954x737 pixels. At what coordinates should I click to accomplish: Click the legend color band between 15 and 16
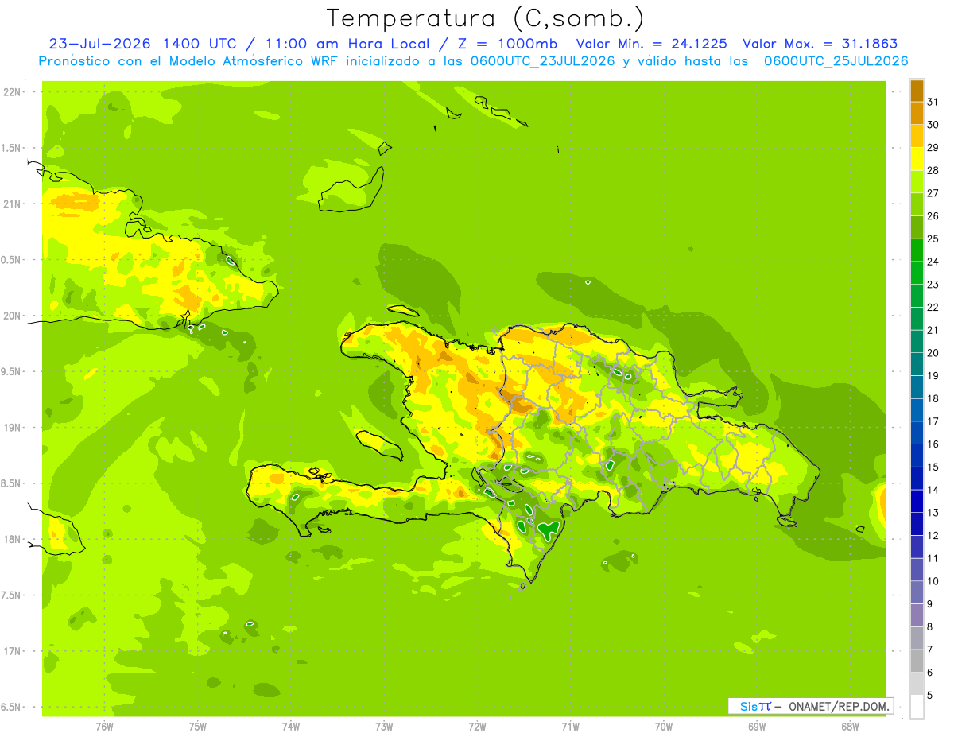(917, 456)
